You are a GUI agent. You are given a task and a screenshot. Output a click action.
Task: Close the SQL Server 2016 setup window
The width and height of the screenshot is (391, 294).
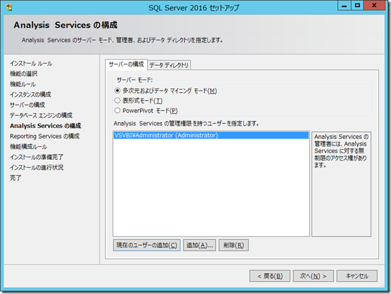[374, 5]
